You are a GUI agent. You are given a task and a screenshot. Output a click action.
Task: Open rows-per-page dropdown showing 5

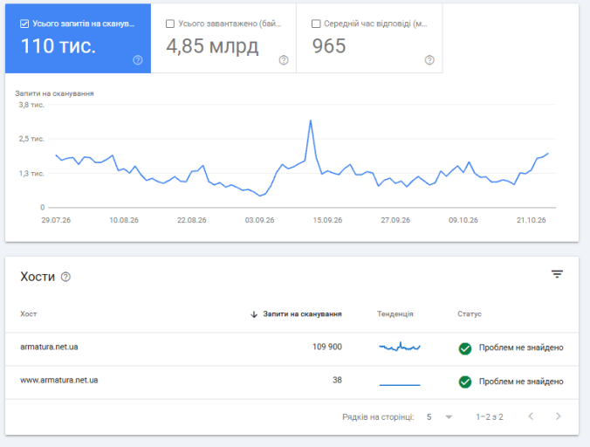coord(440,417)
